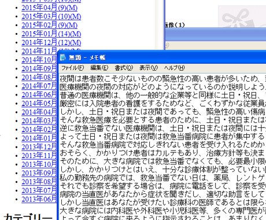Click the line starting しかし、土日・祝日または夜間
This screenshot has width=266, height=220.
(x=162, y=112)
